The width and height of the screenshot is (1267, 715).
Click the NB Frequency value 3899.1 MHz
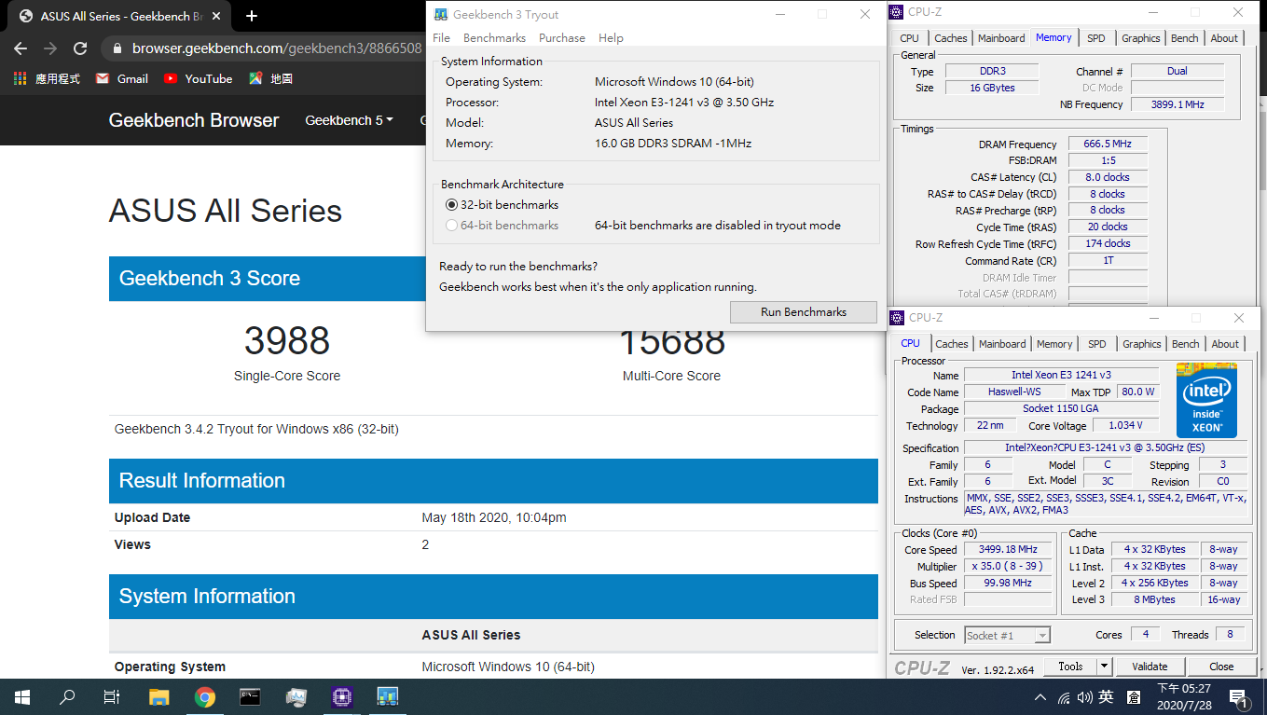click(1177, 104)
